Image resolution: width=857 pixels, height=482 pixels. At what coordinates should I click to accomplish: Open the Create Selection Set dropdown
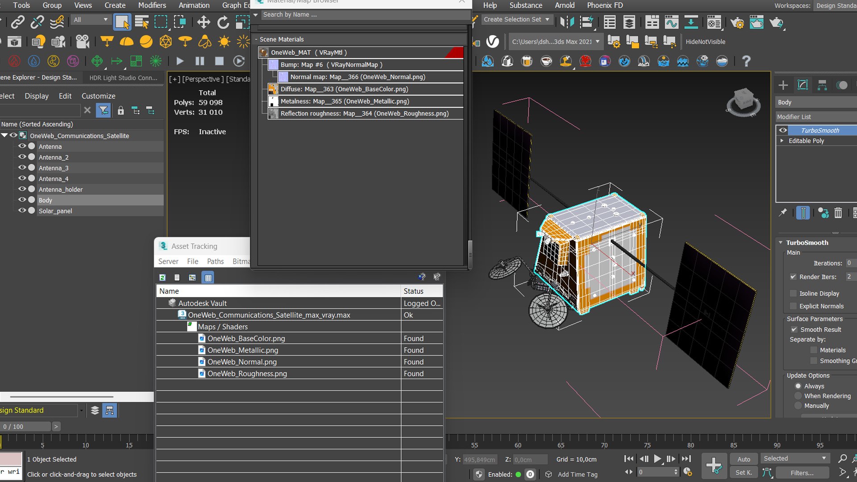[x=516, y=20]
